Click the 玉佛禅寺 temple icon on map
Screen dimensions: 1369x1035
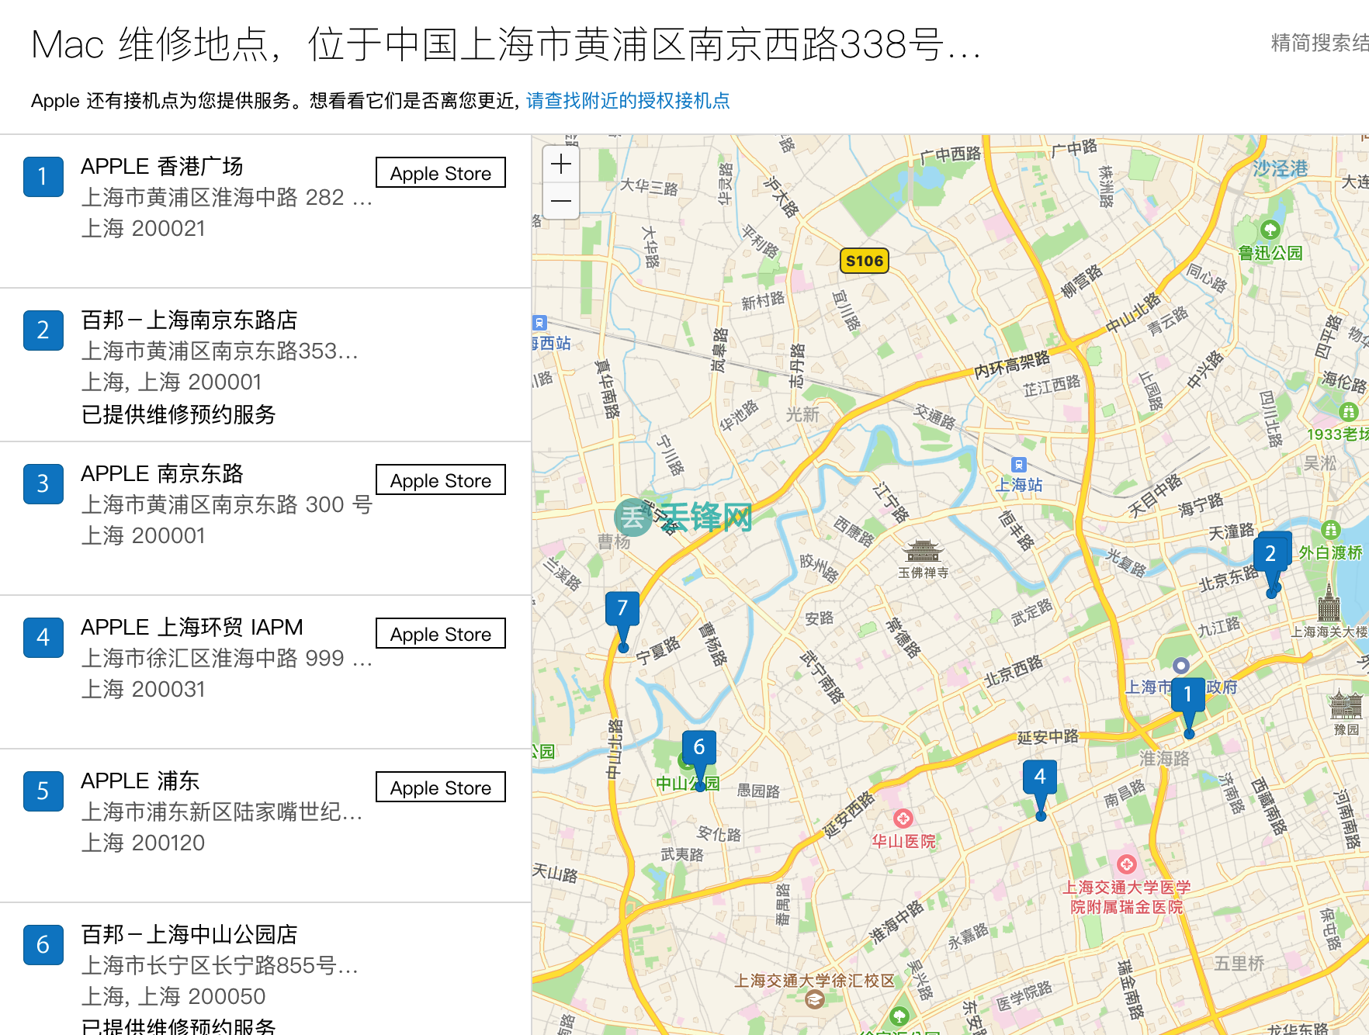[923, 550]
